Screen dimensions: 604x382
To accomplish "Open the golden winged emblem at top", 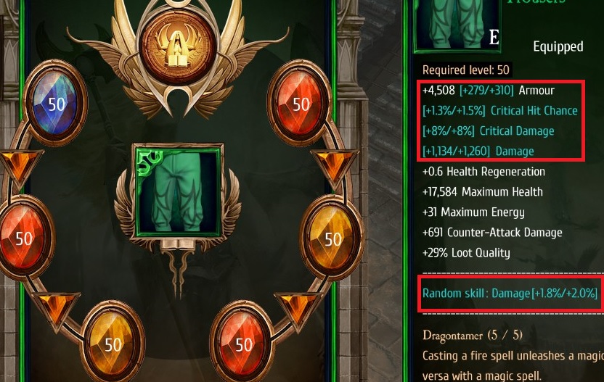I will pos(178,46).
